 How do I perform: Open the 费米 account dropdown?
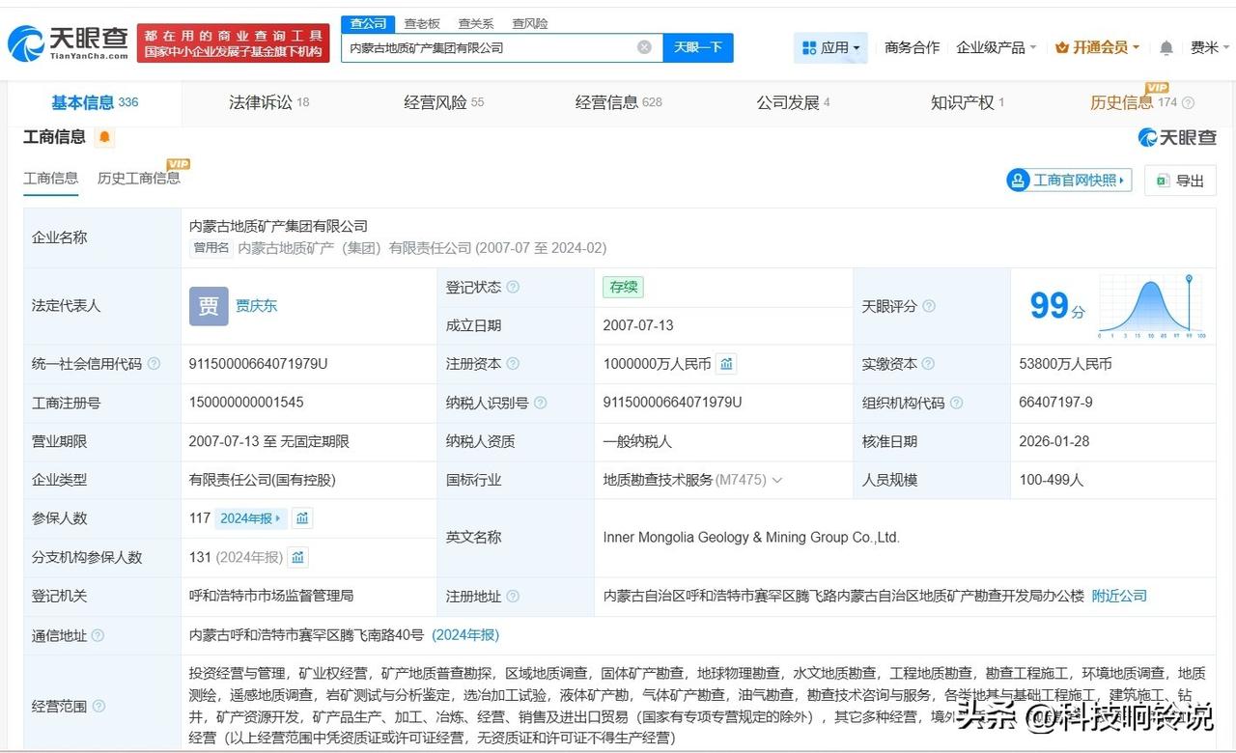(1211, 47)
